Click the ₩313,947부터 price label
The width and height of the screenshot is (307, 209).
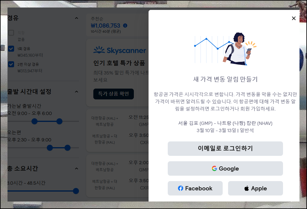coord(30,71)
